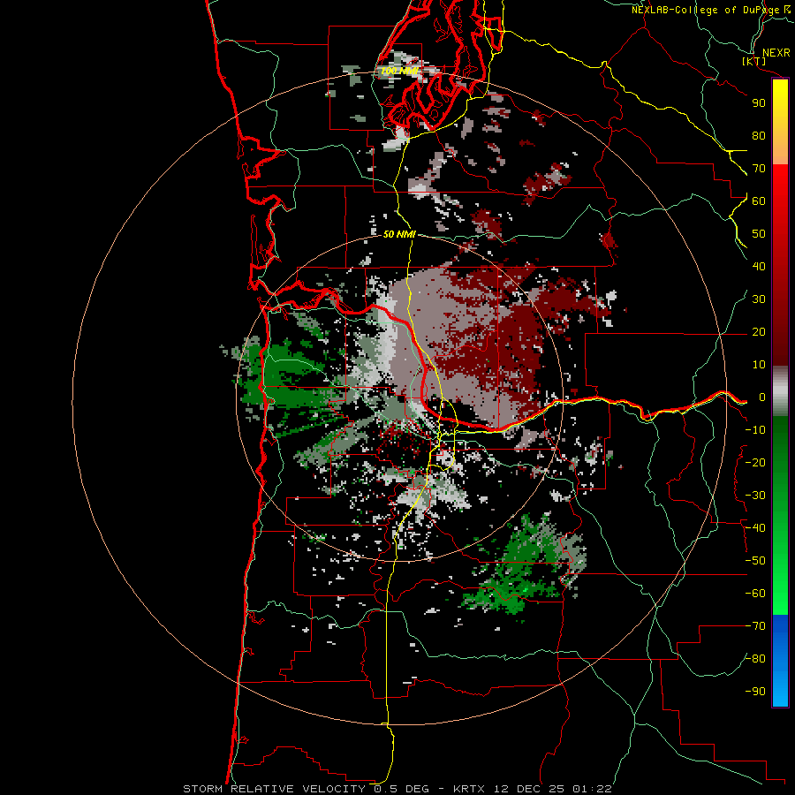
Task: Click the NEXLAB-College of DuPage credit text
Action: (711, 10)
